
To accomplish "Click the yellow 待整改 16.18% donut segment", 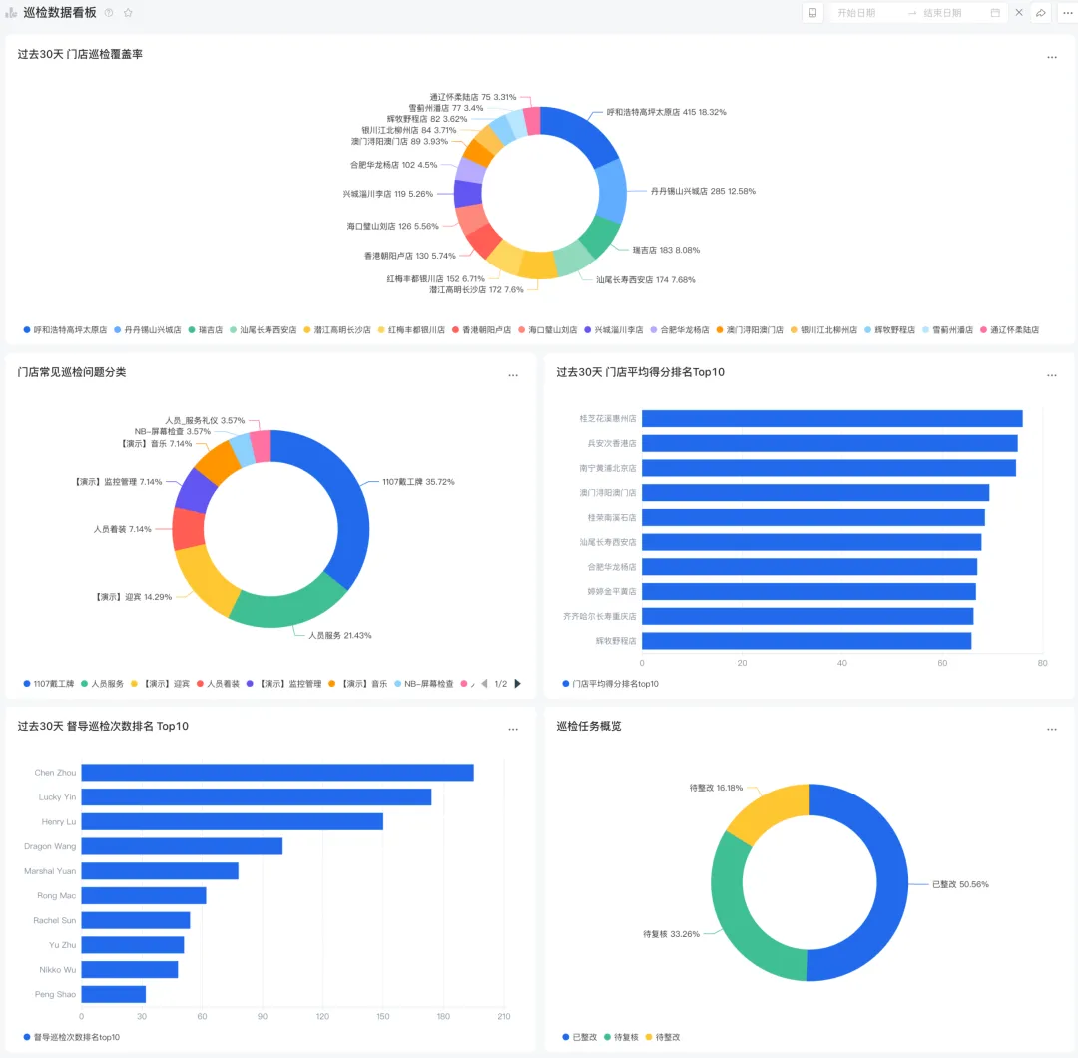I will coord(772,810).
